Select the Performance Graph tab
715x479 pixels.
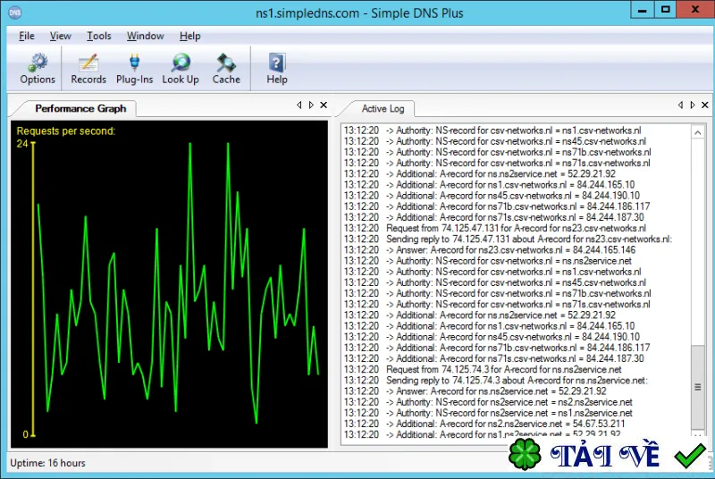point(80,108)
